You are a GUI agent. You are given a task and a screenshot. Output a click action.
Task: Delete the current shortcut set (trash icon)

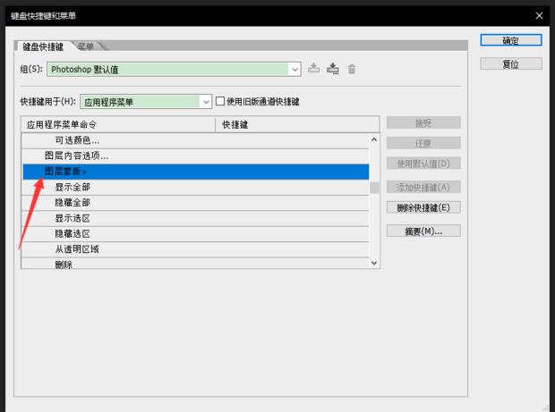(x=352, y=69)
